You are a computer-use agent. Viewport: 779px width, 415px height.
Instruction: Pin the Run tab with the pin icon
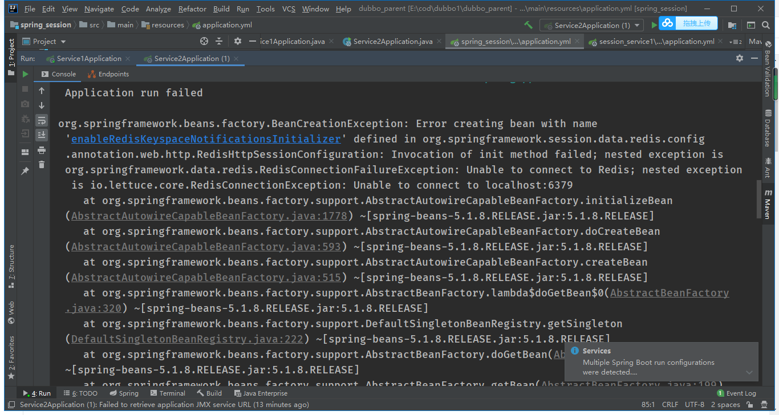coord(25,170)
